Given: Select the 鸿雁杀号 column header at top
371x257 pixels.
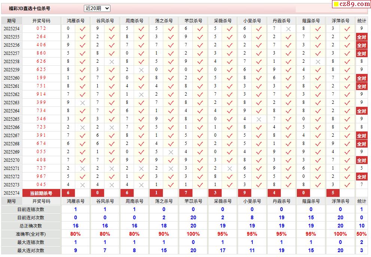Looking at the screenshot, I should click(x=75, y=21).
